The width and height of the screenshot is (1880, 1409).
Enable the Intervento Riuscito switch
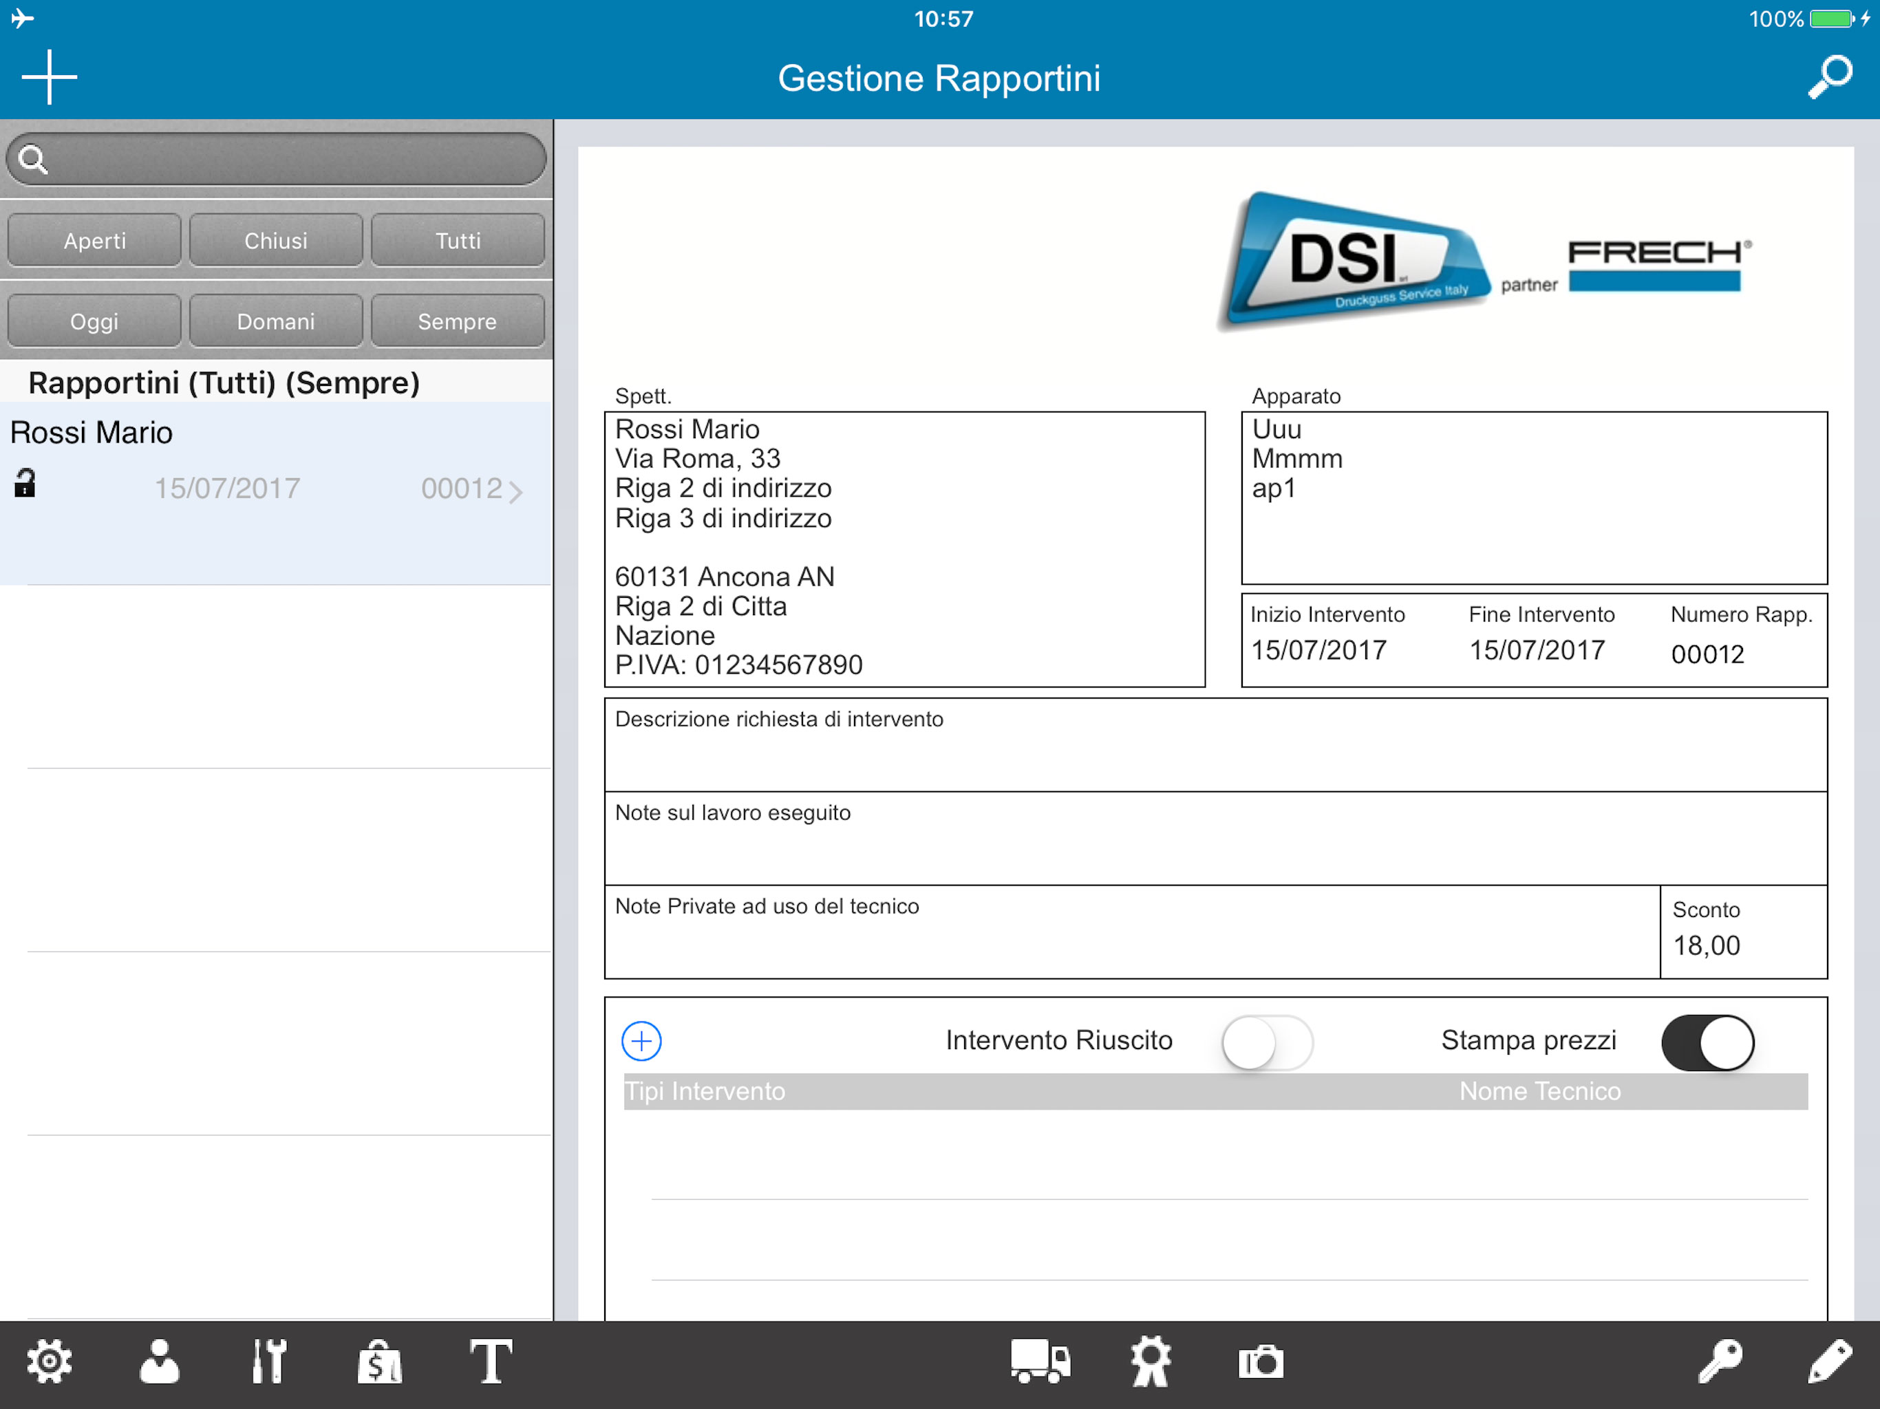pos(1266,1042)
